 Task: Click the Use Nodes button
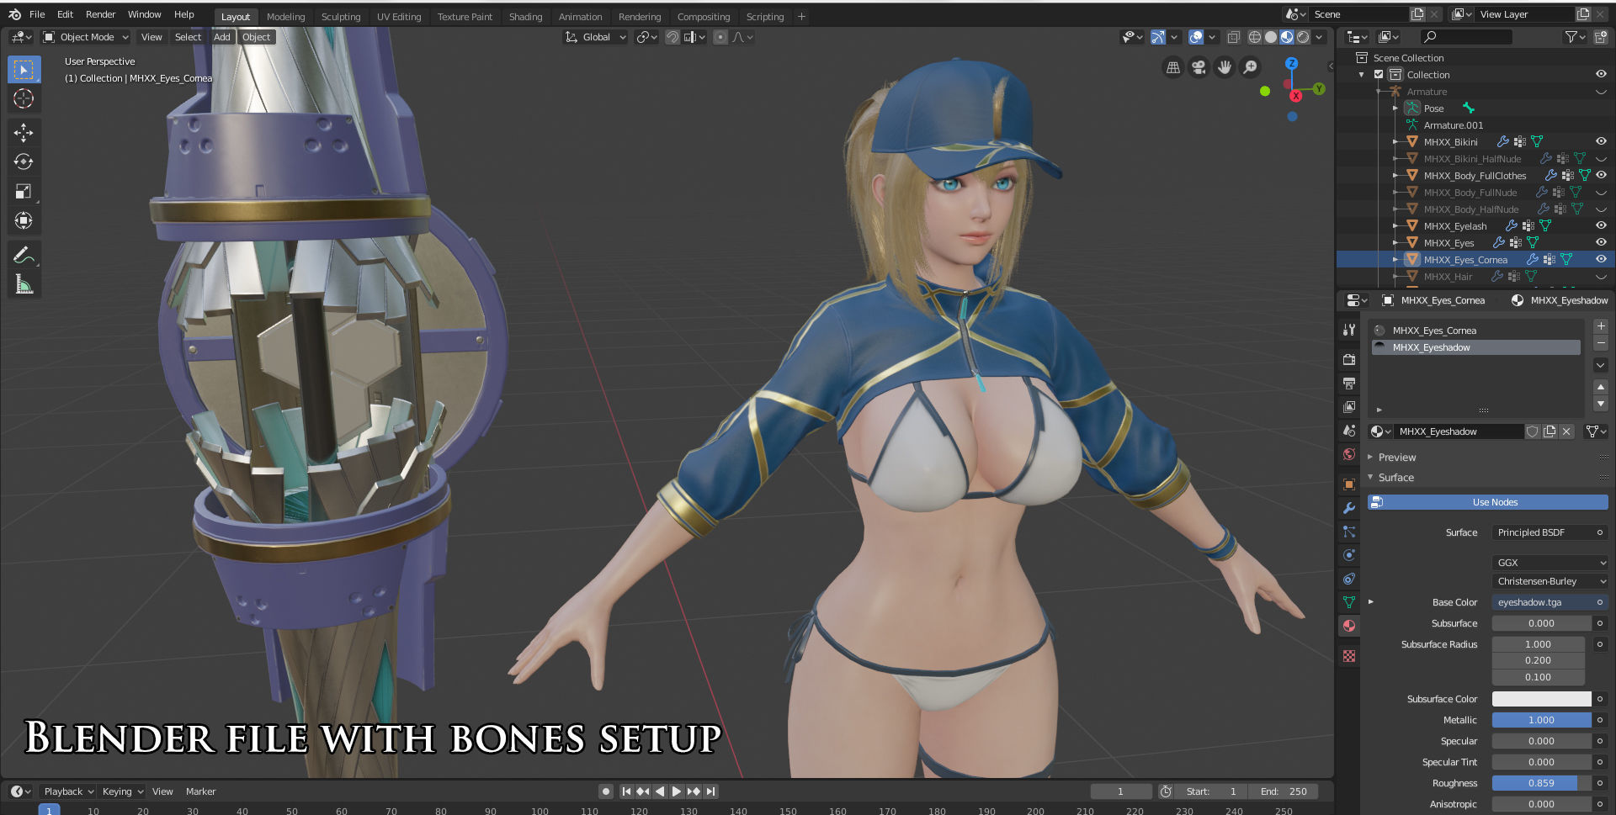coord(1487,502)
